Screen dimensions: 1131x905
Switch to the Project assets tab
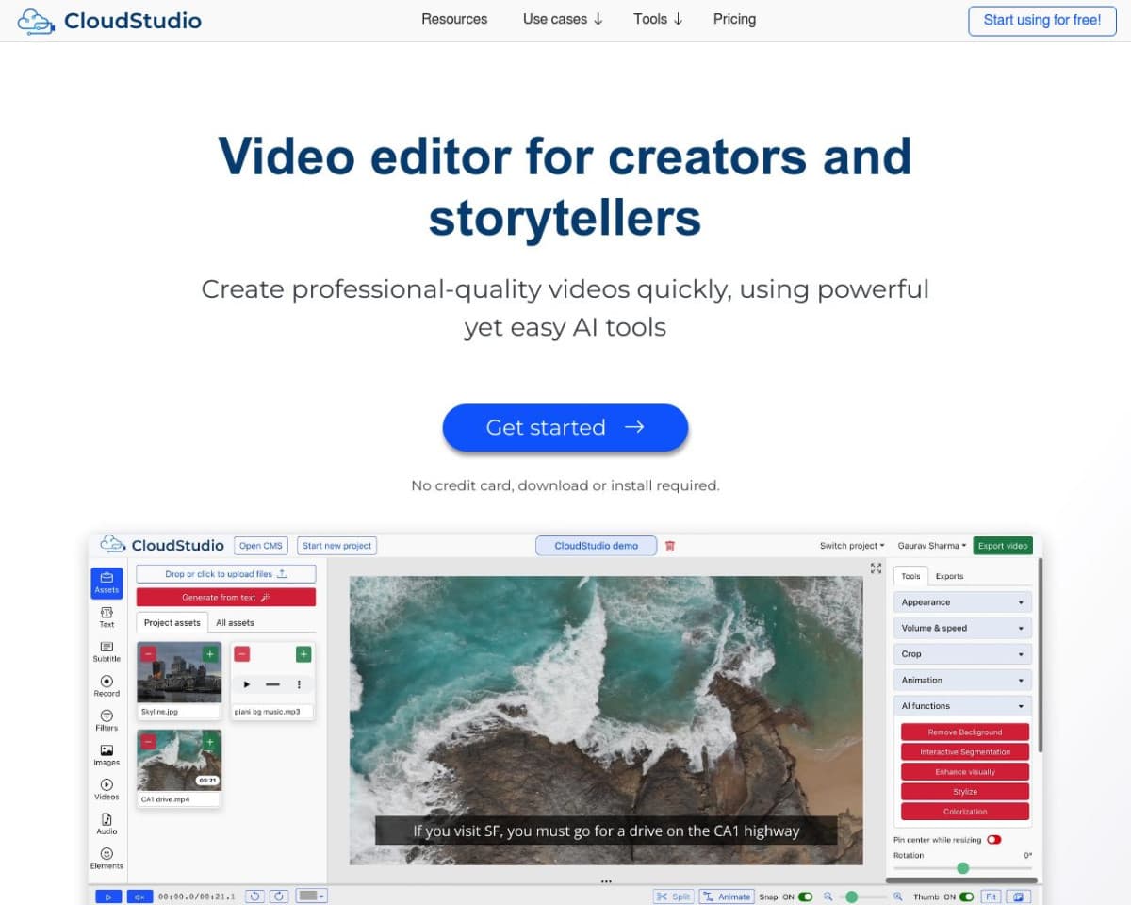pos(172,623)
